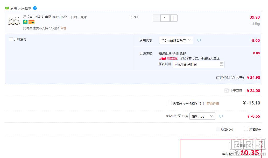Enable the 匿名购买 anonymous purchase checkbox
Viewport: 268px width, 158px height.
(246, 129)
